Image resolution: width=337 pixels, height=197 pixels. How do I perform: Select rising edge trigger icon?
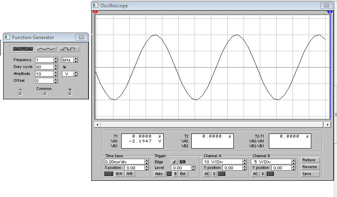coord(175,162)
